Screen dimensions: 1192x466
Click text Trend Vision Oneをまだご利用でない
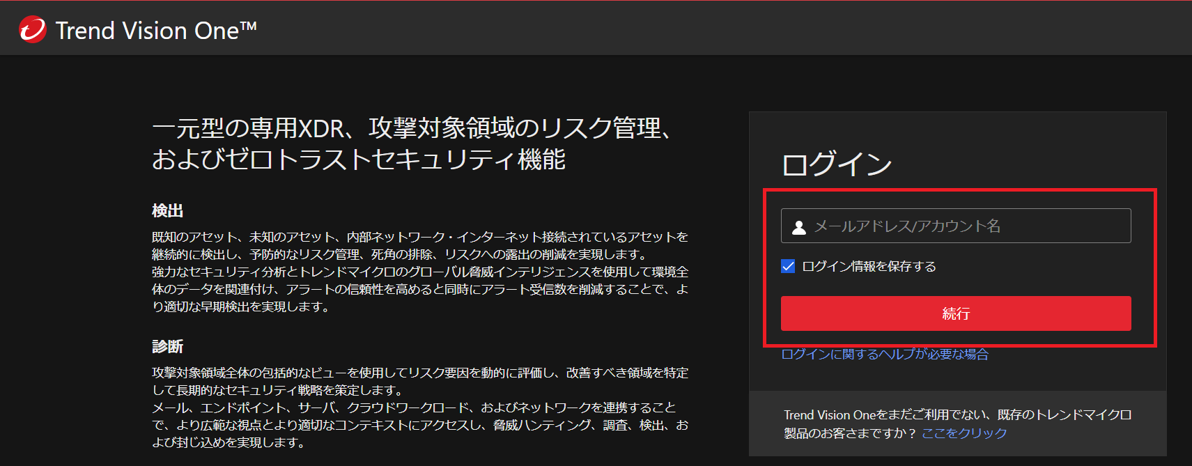click(x=883, y=415)
